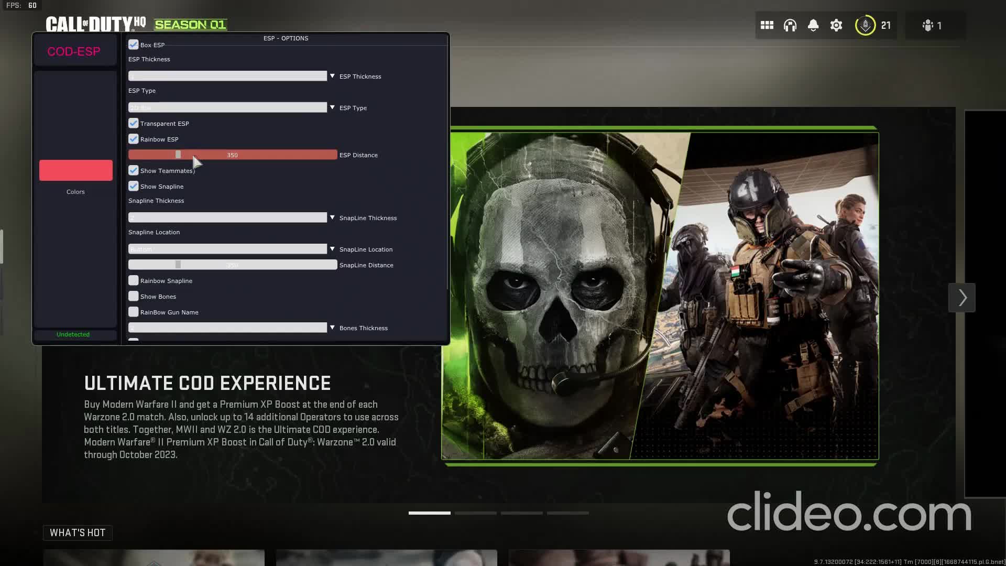This screenshot has width=1006, height=566.
Task: Open the ESP Type combo box field
Action: [227, 107]
